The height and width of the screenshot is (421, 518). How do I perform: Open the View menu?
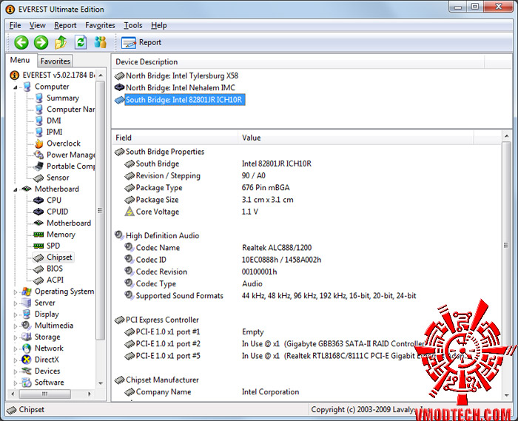37,25
